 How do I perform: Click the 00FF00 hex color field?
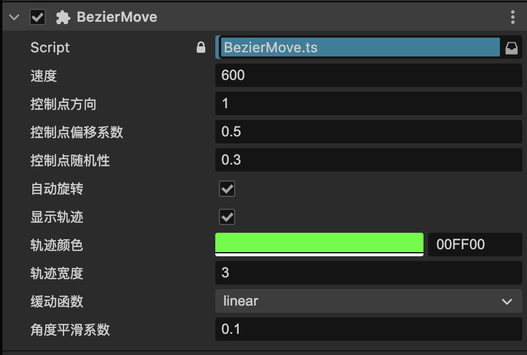[474, 245]
